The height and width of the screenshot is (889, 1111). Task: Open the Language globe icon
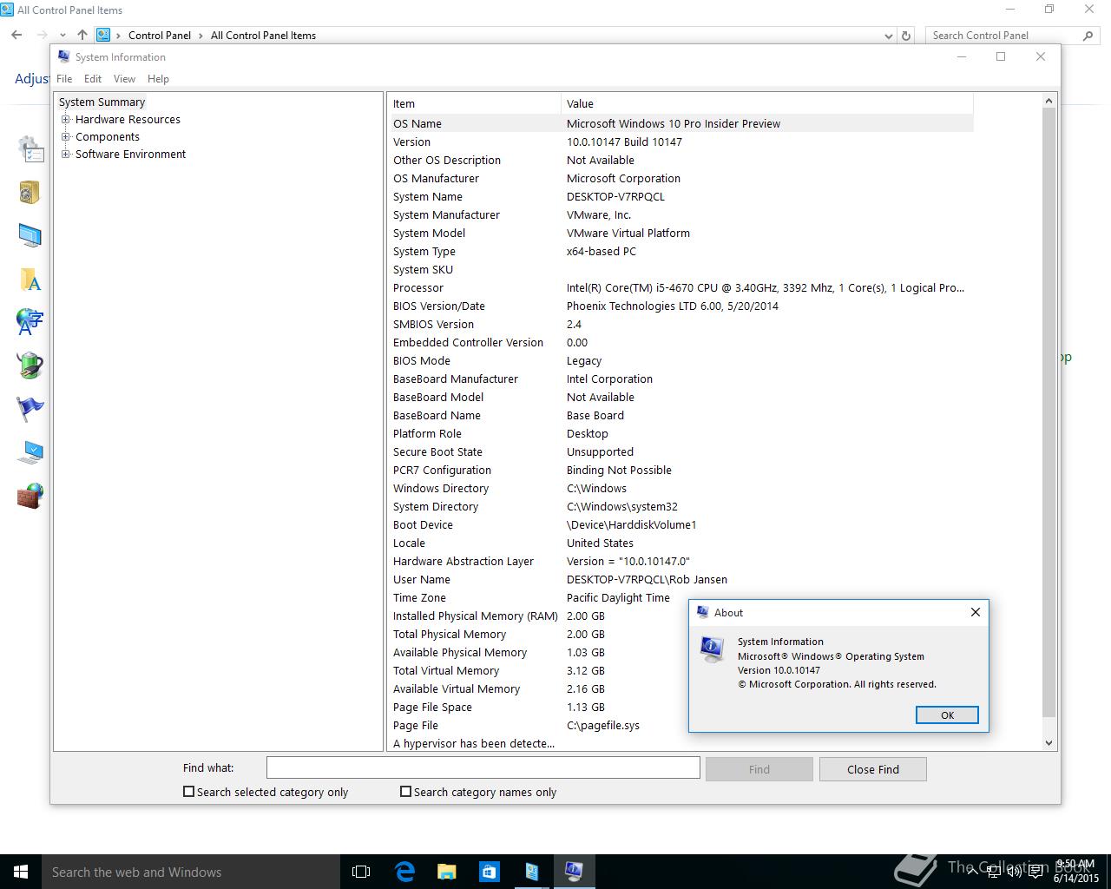point(30,322)
